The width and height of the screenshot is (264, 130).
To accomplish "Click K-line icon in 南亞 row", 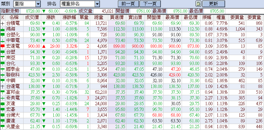I will pyautogui.click(x=2, y=58).
